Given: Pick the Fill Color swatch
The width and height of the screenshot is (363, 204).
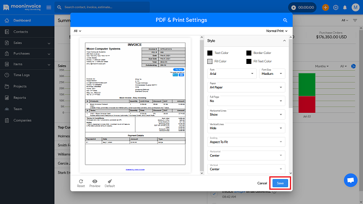Looking at the screenshot, I should point(210,61).
